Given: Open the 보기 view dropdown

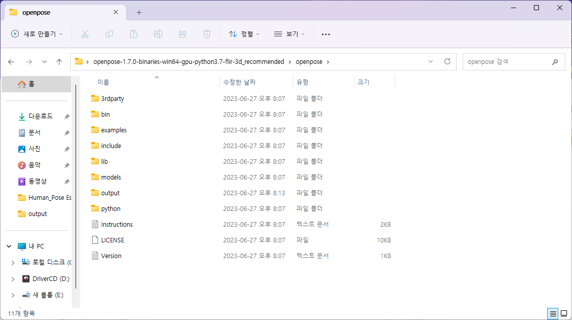Looking at the screenshot, I should coord(289,34).
